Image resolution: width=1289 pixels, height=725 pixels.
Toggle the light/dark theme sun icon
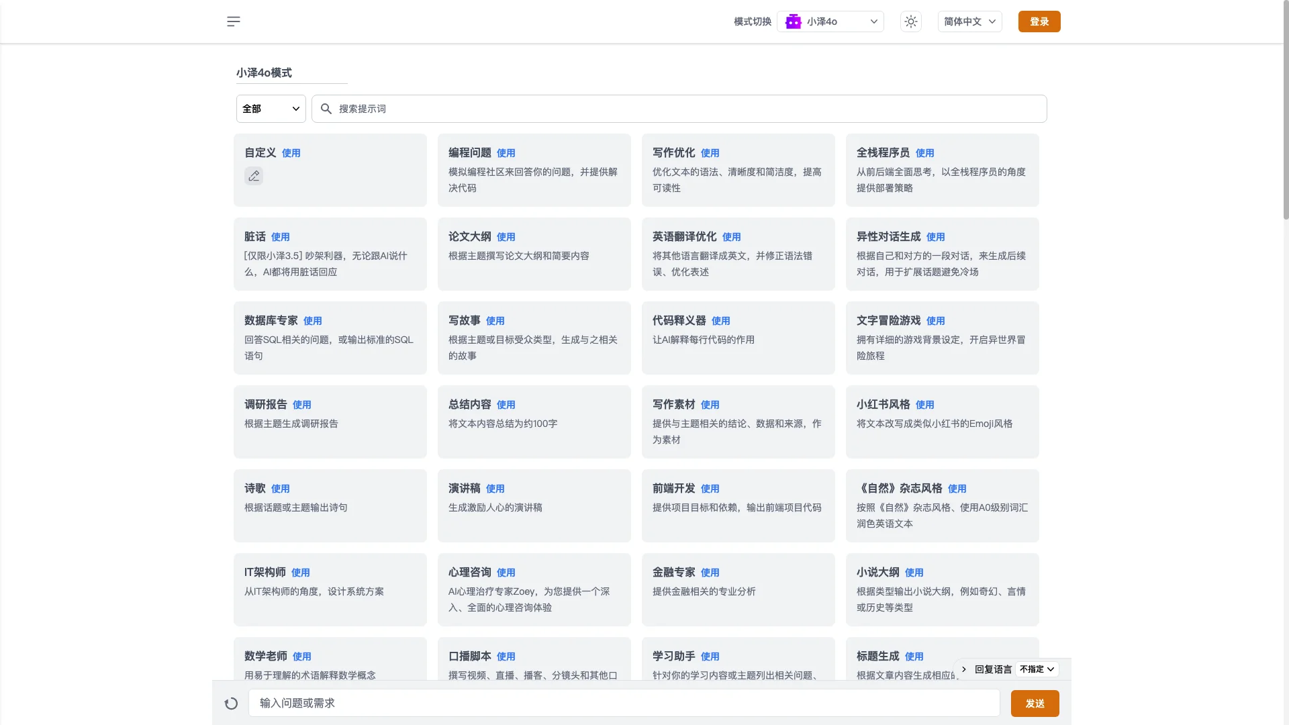coord(910,21)
